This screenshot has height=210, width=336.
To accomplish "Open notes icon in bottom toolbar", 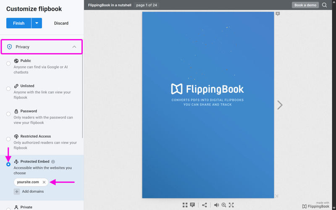I will pyautogui.click(x=192, y=205).
